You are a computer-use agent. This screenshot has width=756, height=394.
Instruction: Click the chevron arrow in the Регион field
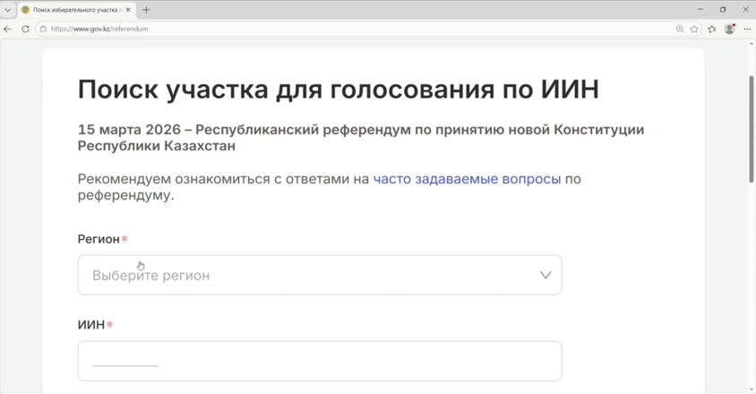point(545,275)
